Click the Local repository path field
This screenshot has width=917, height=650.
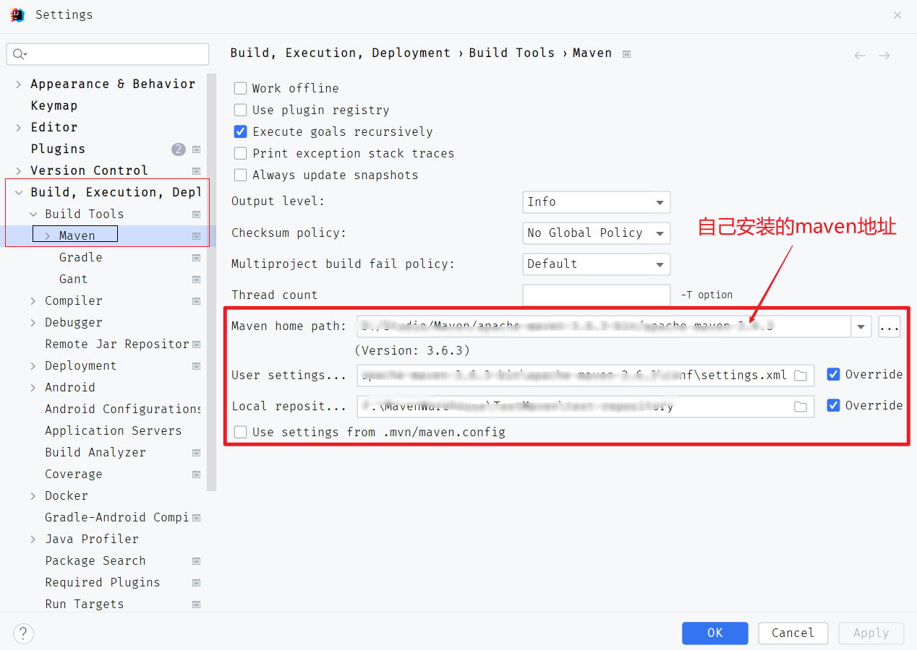[586, 407]
